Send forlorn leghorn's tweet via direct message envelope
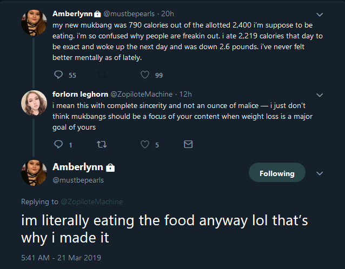345x269 pixels. [188, 144]
